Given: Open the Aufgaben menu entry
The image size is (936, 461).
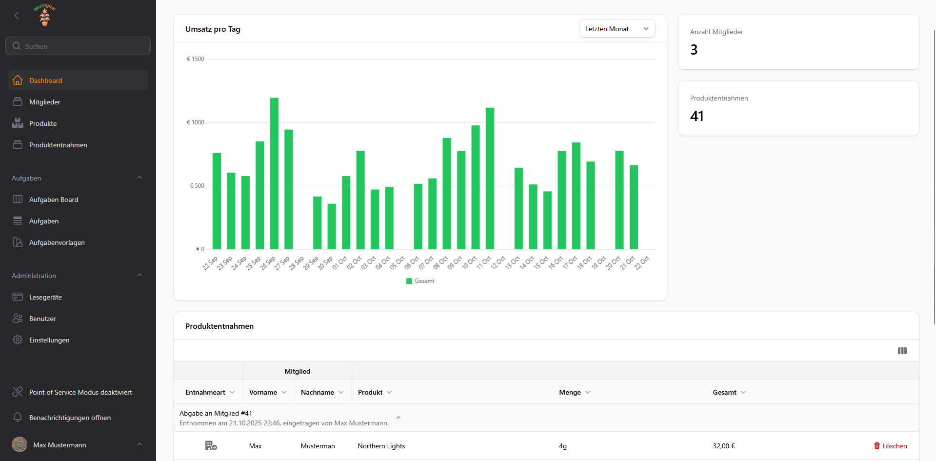Looking at the screenshot, I should coord(44,220).
